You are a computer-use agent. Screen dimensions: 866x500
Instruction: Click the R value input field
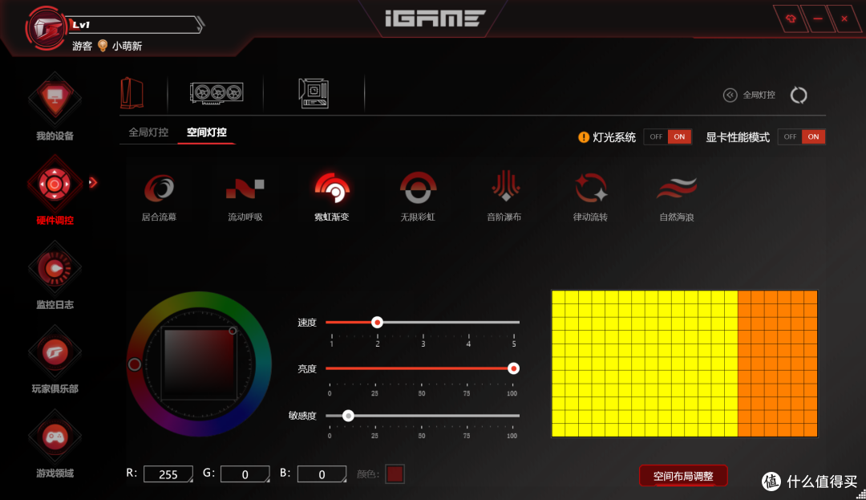tap(168, 474)
